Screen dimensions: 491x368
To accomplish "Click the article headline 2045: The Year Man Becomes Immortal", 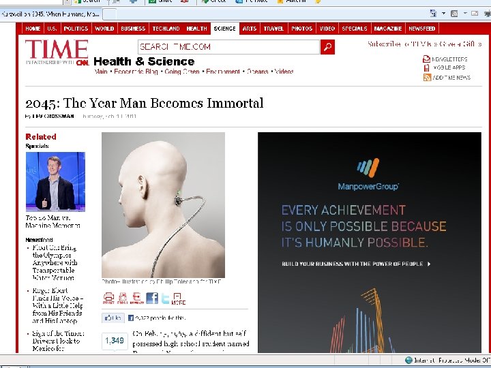I will [145, 103].
